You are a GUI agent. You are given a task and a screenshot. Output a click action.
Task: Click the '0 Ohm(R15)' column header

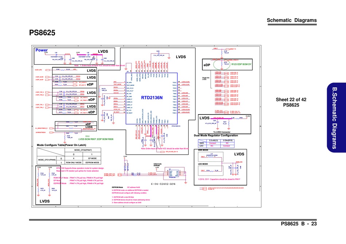pos(228,140)
